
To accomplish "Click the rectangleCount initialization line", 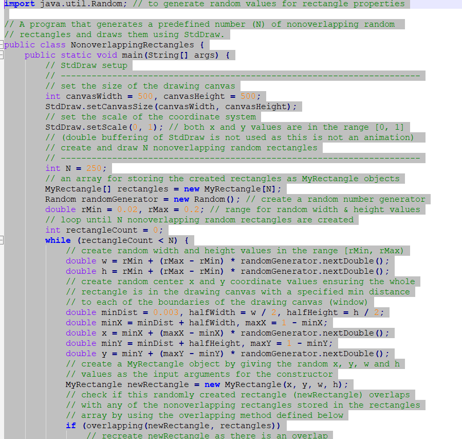I will coord(103,230).
